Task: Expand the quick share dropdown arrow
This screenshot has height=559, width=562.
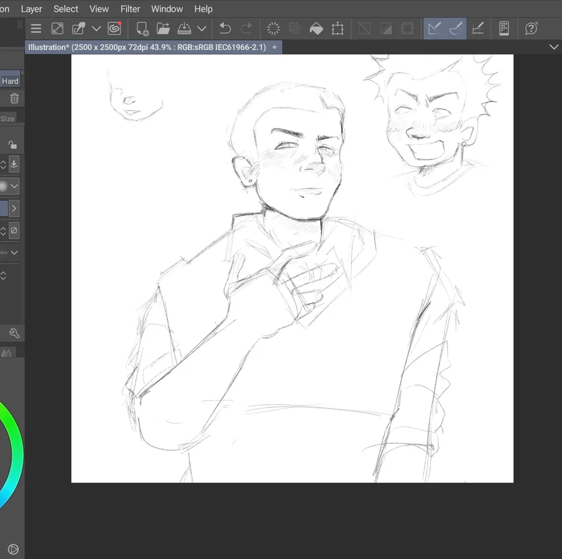Action: [96, 28]
